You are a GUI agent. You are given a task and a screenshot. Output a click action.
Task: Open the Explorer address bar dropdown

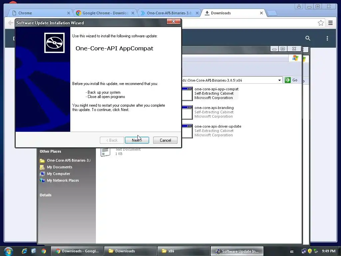click(x=279, y=80)
